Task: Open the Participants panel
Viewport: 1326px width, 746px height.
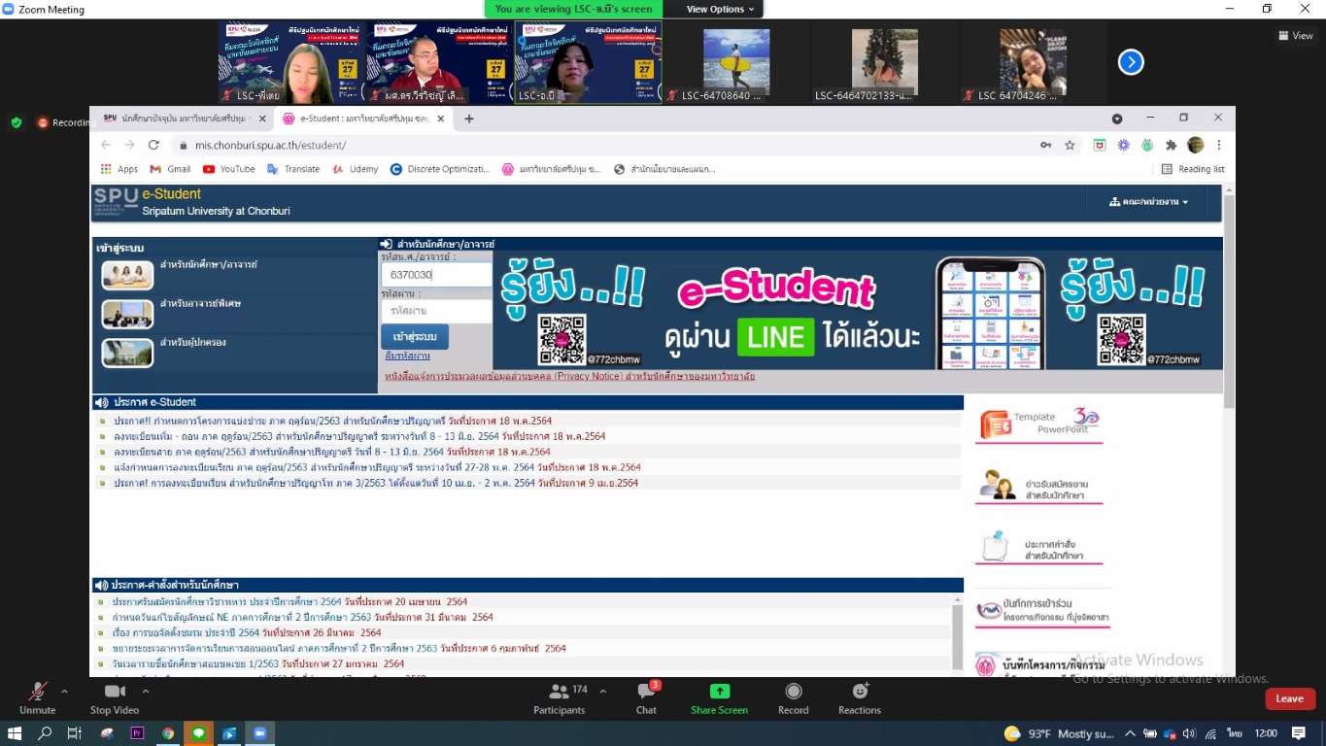Action: click(x=559, y=692)
